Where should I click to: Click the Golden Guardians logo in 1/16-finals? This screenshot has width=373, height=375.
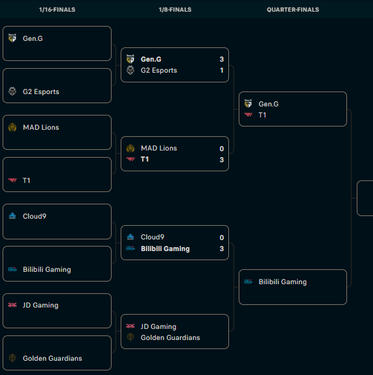point(12,358)
